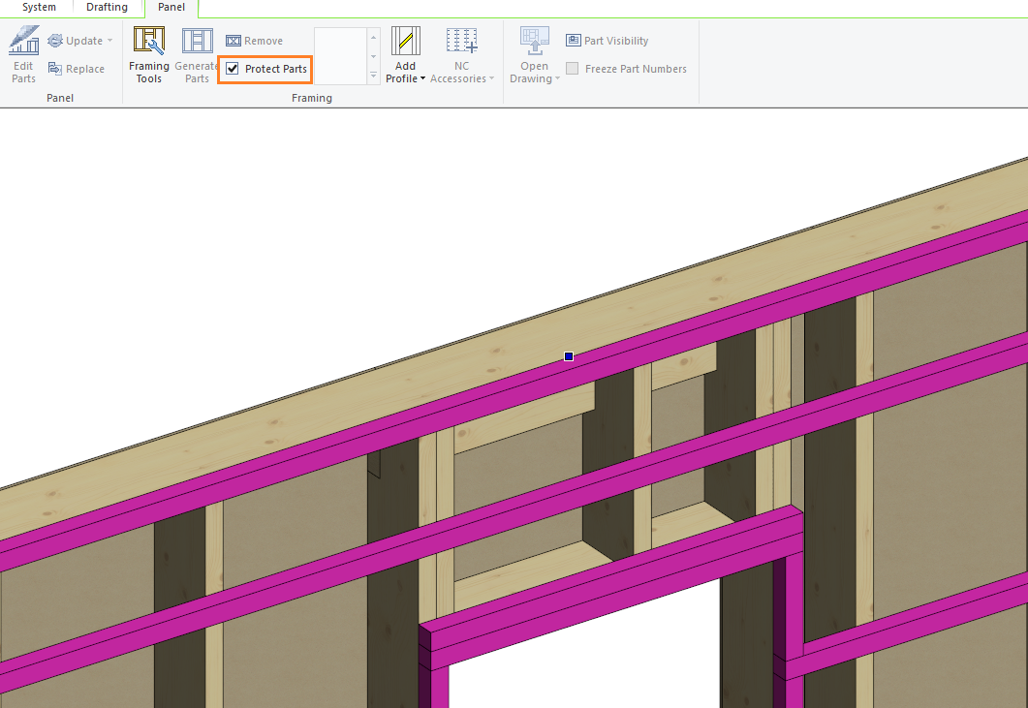Click the Open Drawing icon
This screenshot has width=1028, height=708.
[x=534, y=43]
